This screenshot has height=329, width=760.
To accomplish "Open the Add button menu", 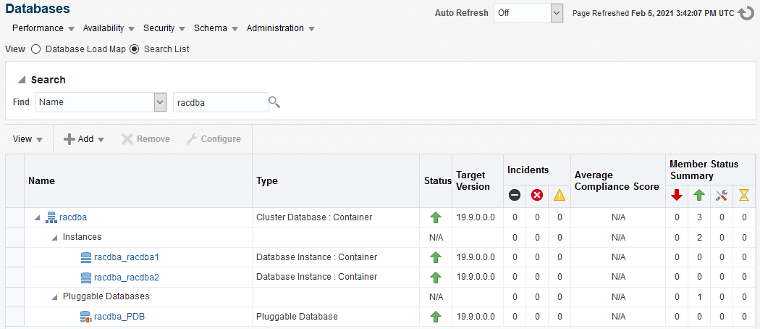I will 85,139.
